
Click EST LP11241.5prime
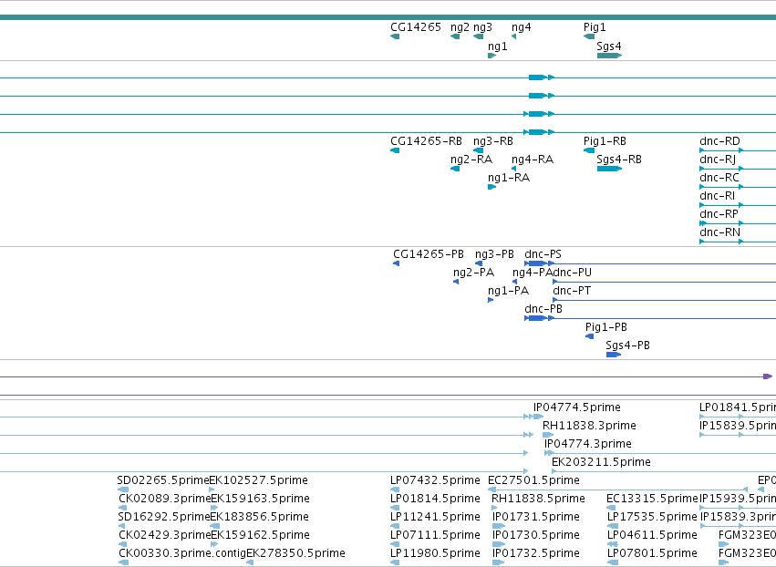click(435, 518)
